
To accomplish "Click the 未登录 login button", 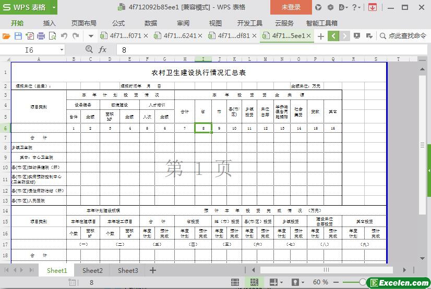I will (x=291, y=7).
